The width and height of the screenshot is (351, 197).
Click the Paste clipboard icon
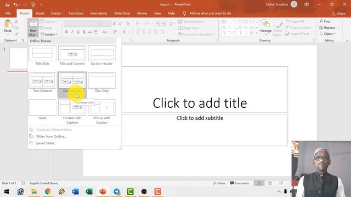(x=8, y=24)
